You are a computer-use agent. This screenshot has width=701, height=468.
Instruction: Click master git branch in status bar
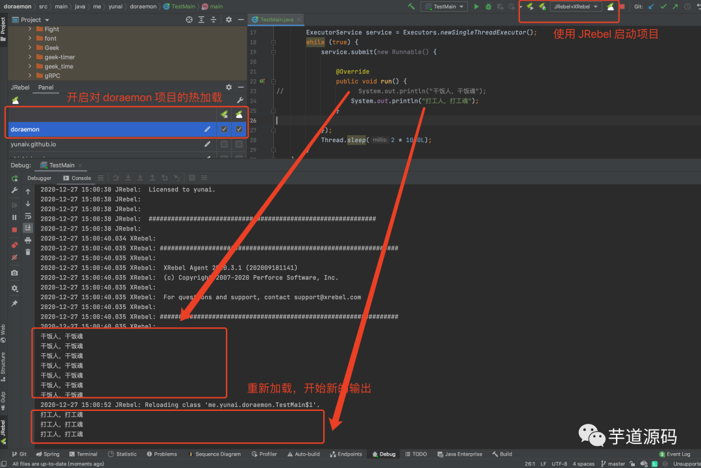coord(613,464)
